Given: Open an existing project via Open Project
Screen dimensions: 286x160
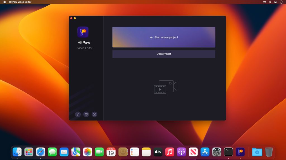Looking at the screenshot, I should [164, 54].
